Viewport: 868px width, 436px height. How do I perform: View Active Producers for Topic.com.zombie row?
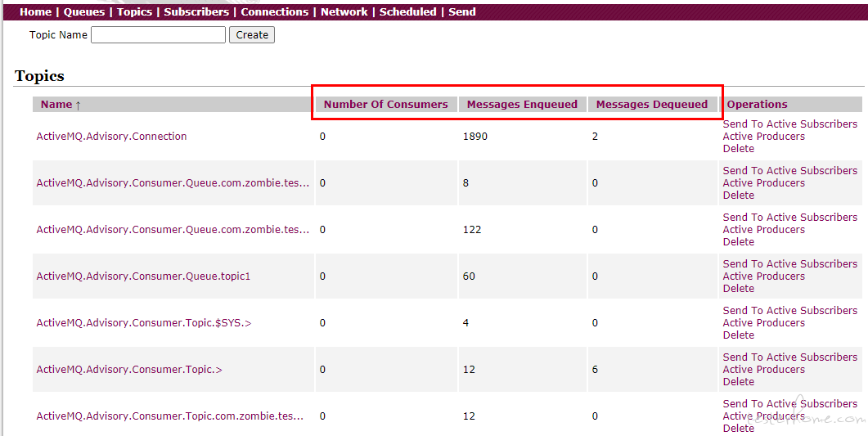[764, 416]
